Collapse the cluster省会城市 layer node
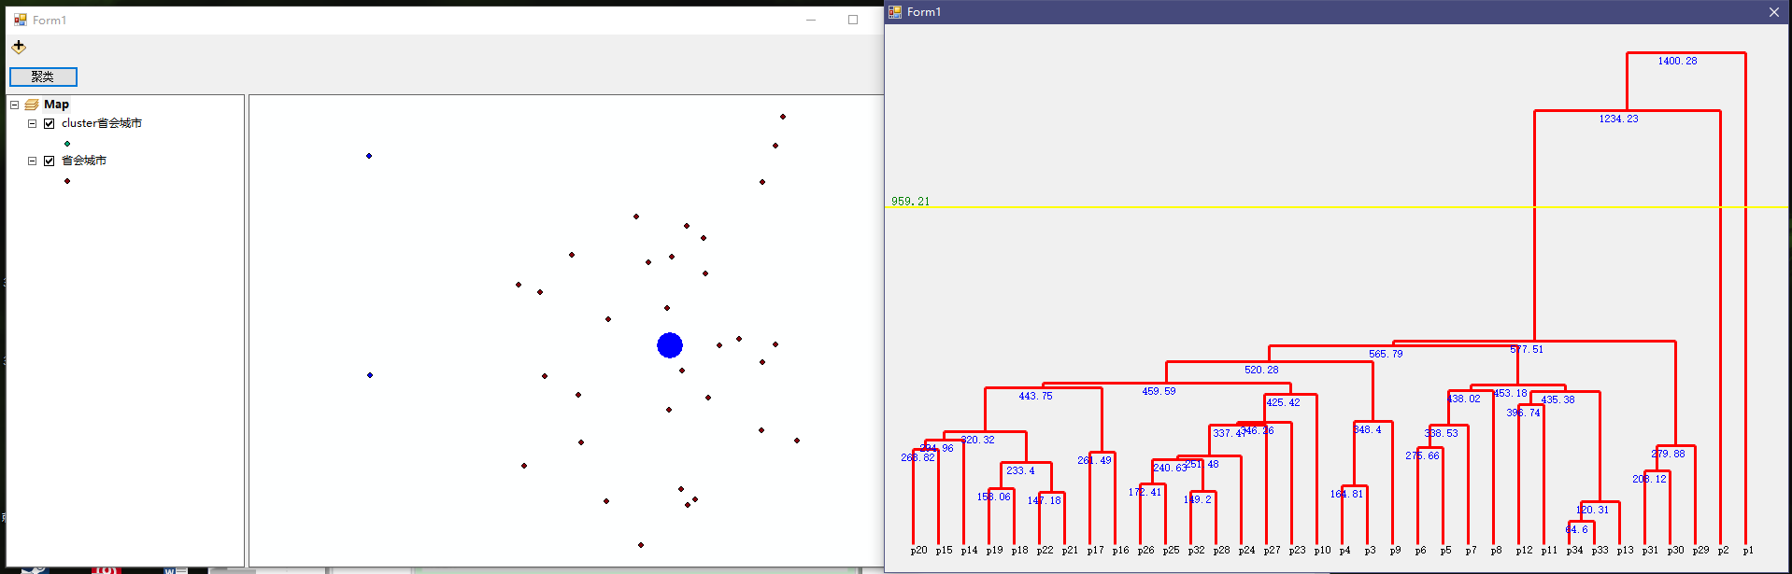 33,123
